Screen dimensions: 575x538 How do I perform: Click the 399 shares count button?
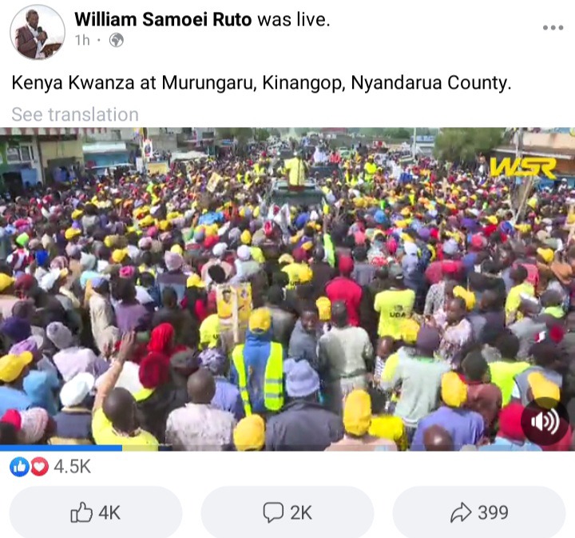click(479, 512)
